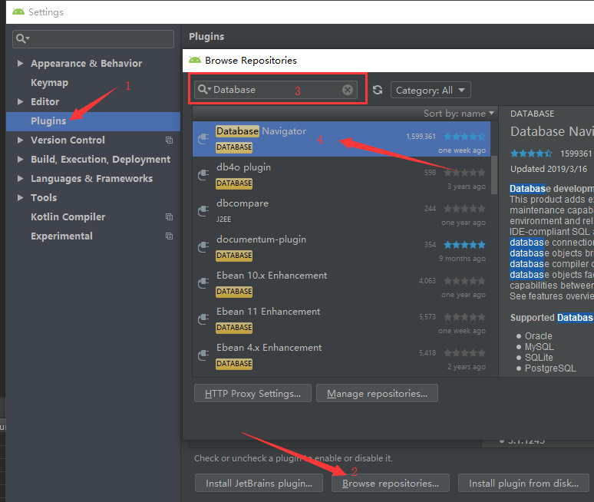Click 'Updated 2019/3/16' text
This screenshot has height=502, width=594.
pyautogui.click(x=549, y=169)
